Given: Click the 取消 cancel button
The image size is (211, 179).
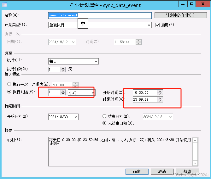Looking at the screenshot, I should (x=162, y=171).
